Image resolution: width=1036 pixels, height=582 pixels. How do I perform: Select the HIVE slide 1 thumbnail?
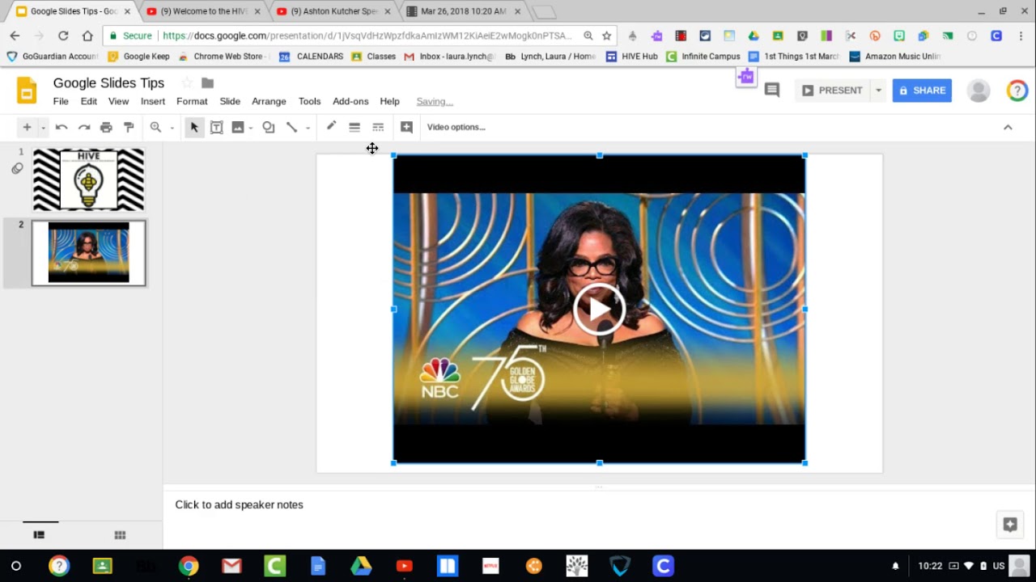pyautogui.click(x=88, y=179)
